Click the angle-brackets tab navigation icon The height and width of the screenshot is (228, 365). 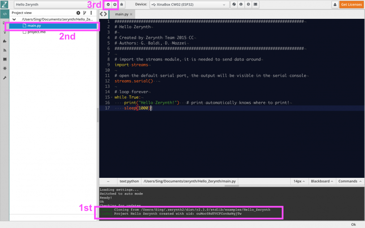coord(103,14)
